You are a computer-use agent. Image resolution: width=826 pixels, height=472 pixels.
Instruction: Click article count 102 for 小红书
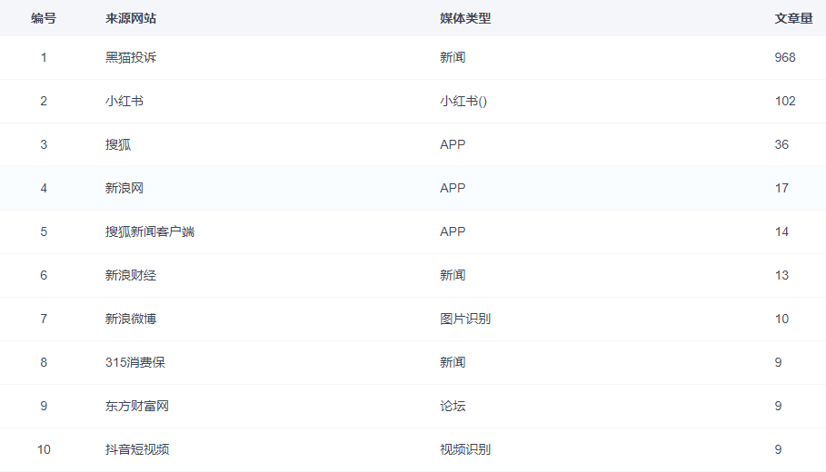(784, 101)
